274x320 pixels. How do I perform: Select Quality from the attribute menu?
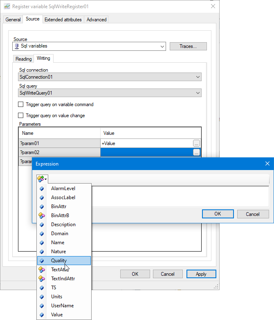(59, 261)
